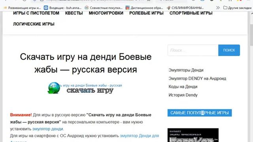Screen dimensions: 253x142
Task: Open the Коды на Денди link
Action: coord(183,87)
